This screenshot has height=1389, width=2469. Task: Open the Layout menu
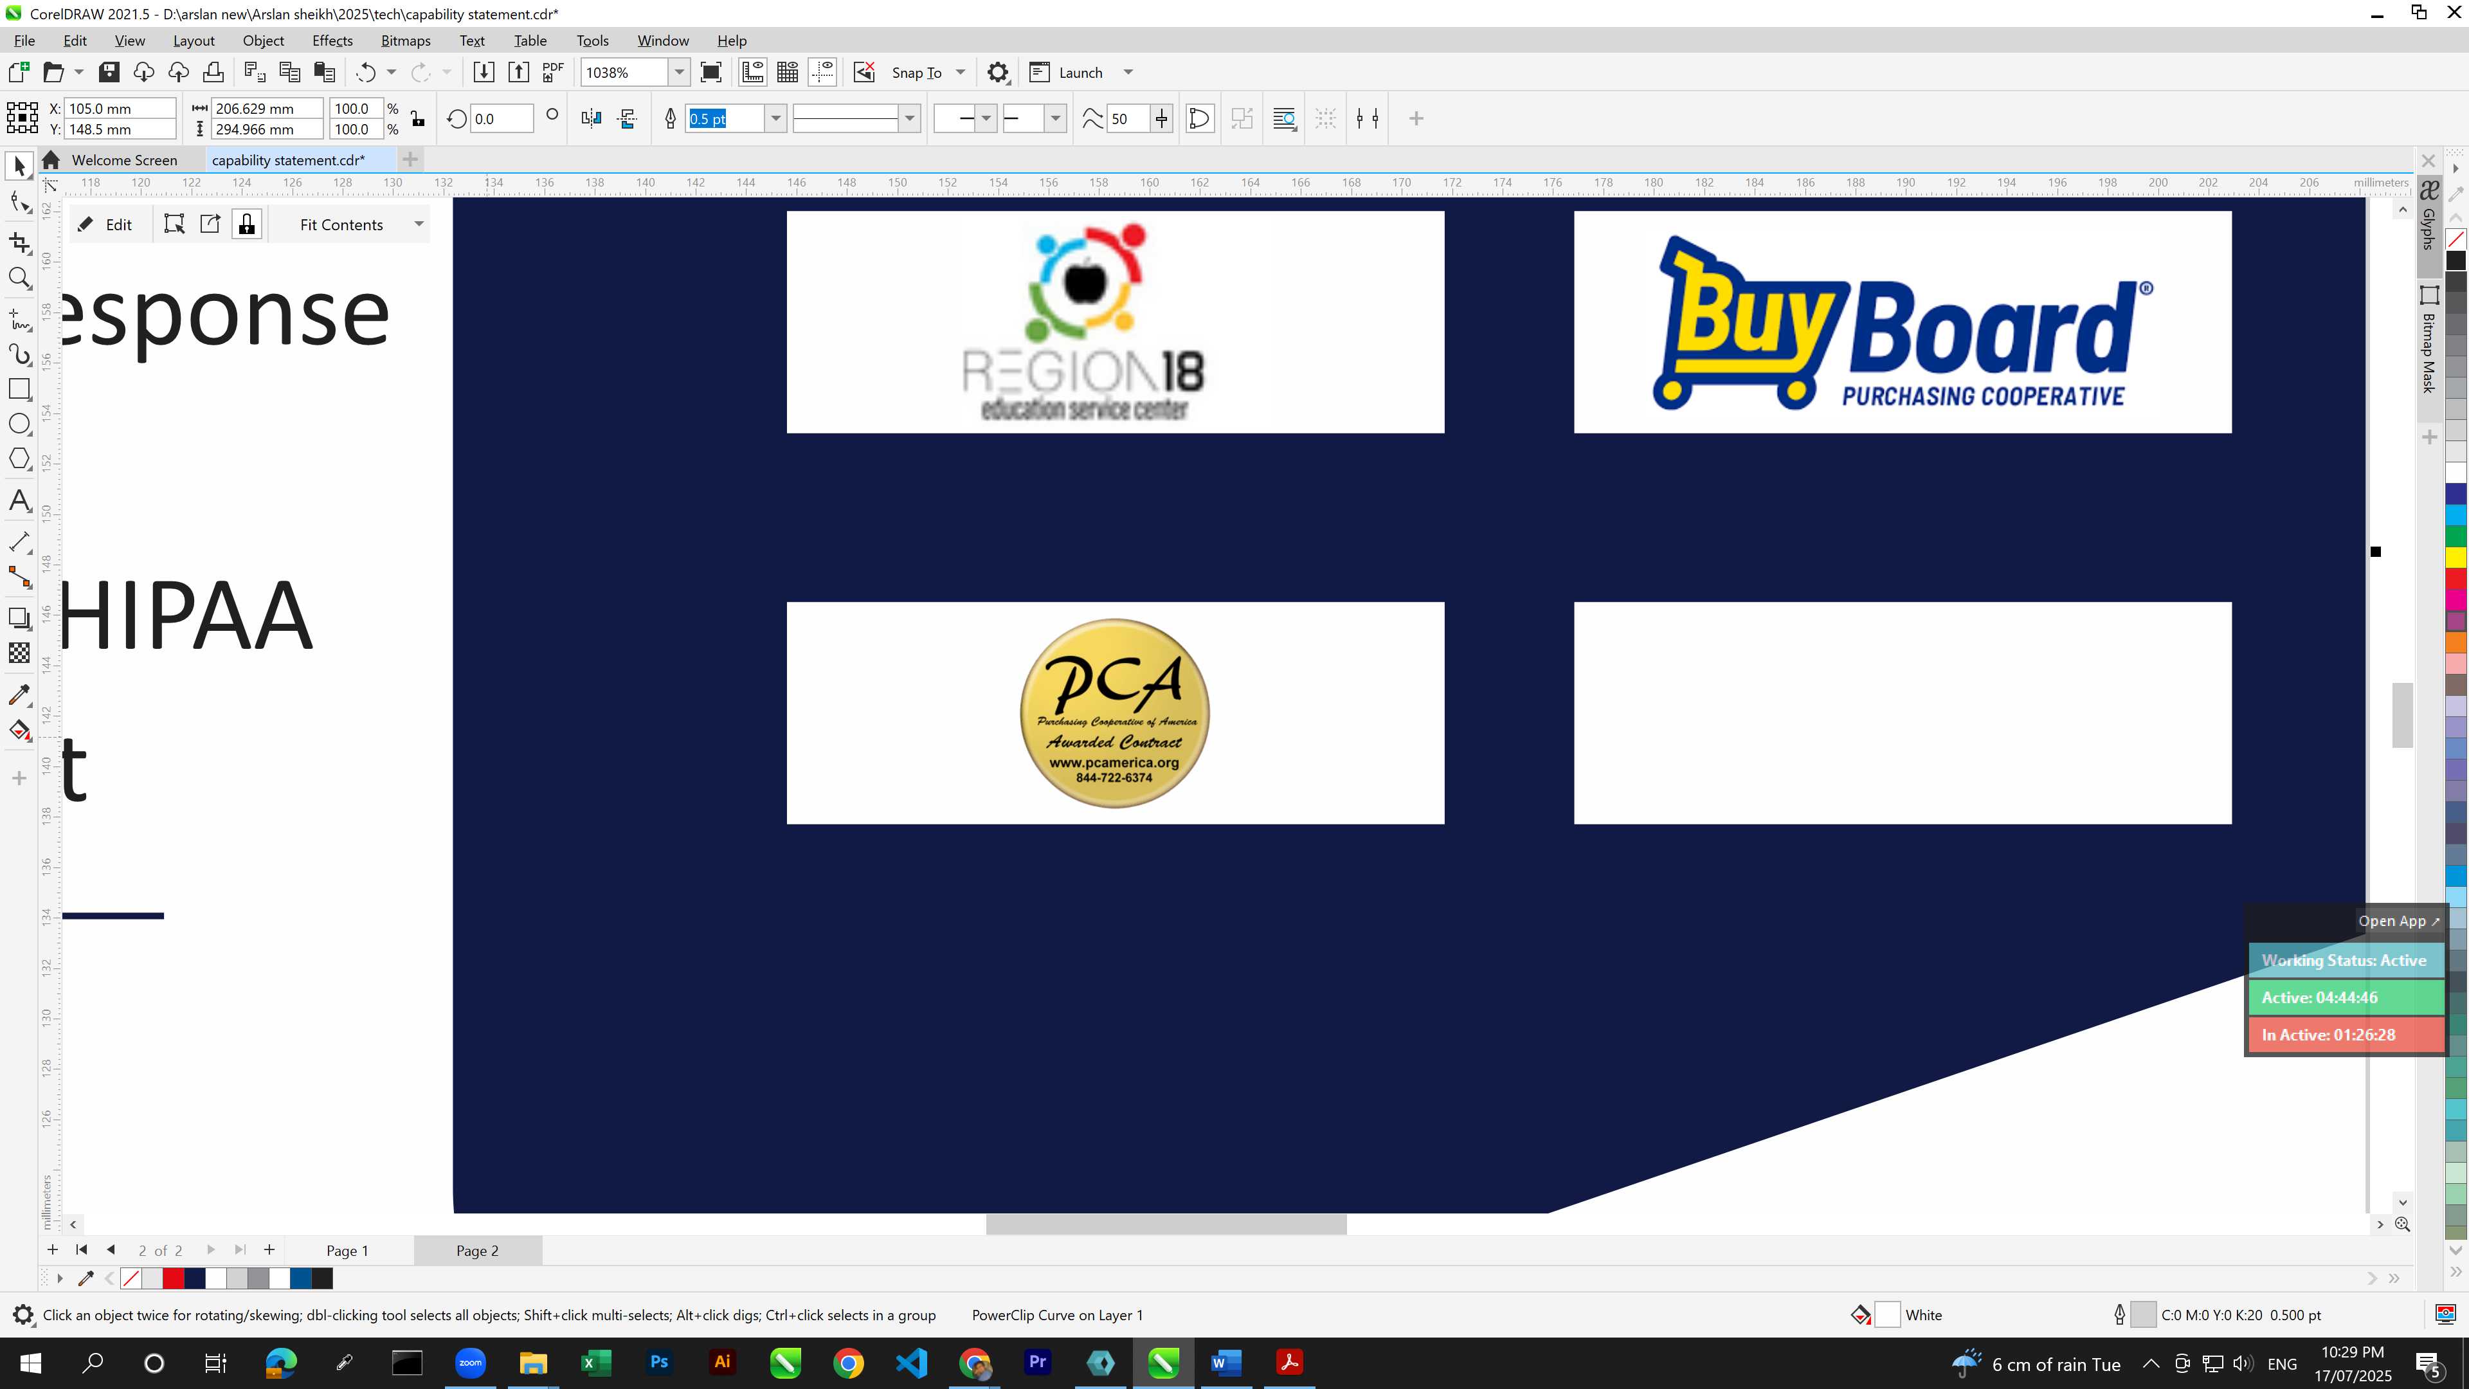194,41
